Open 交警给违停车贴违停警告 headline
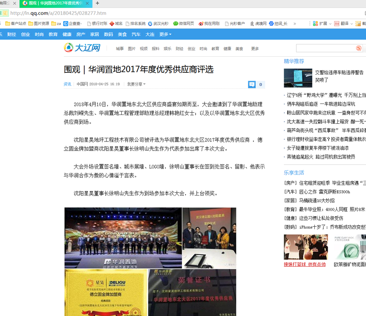The height and width of the screenshot is (316, 366). click(x=339, y=76)
